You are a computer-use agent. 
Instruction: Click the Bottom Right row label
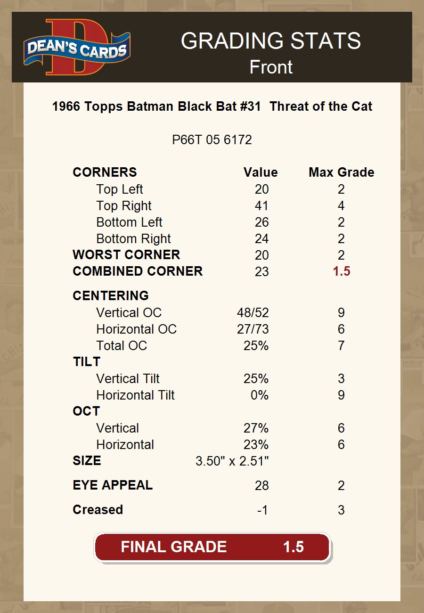click(133, 239)
